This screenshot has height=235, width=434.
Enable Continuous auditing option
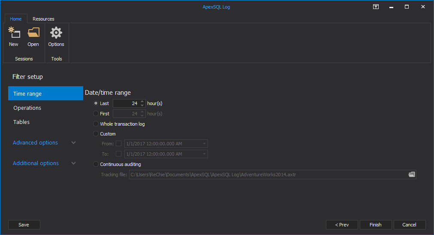(x=96, y=164)
